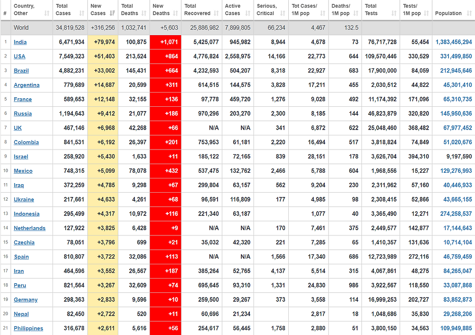Open Argentina population link 45,301,410
This screenshot has height=335, width=475.
(x=457, y=85)
